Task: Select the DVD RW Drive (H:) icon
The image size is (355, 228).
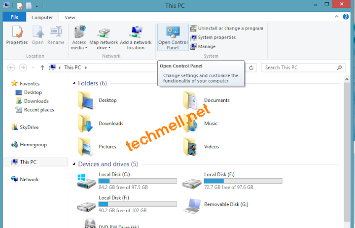Action: pyautogui.click(x=90, y=224)
